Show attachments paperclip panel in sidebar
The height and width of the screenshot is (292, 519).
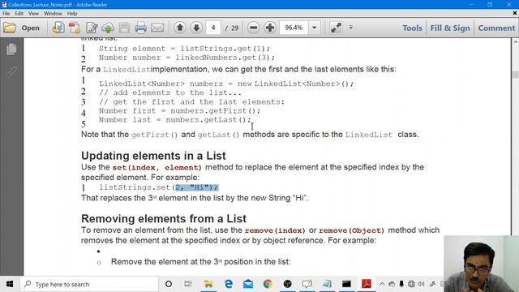pyautogui.click(x=11, y=72)
